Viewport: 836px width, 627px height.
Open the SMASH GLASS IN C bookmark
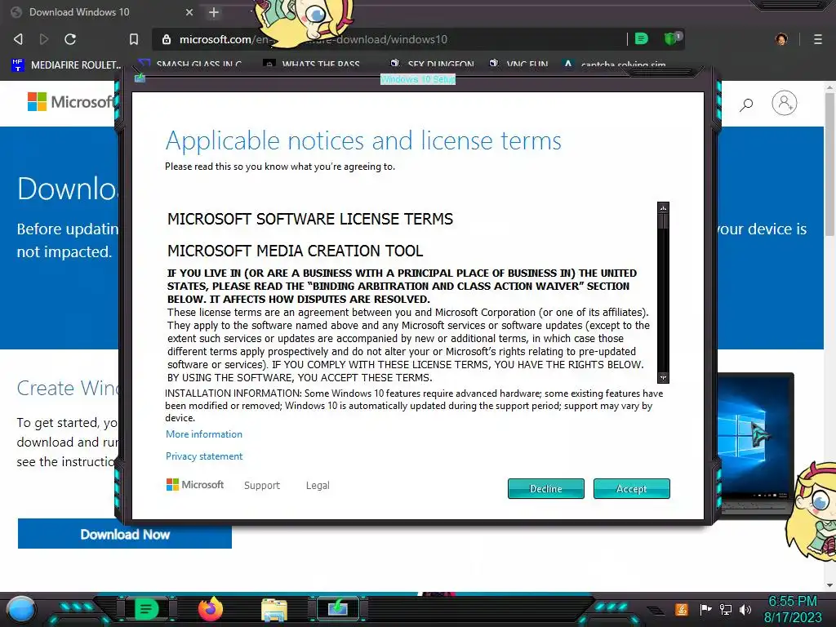(189, 65)
